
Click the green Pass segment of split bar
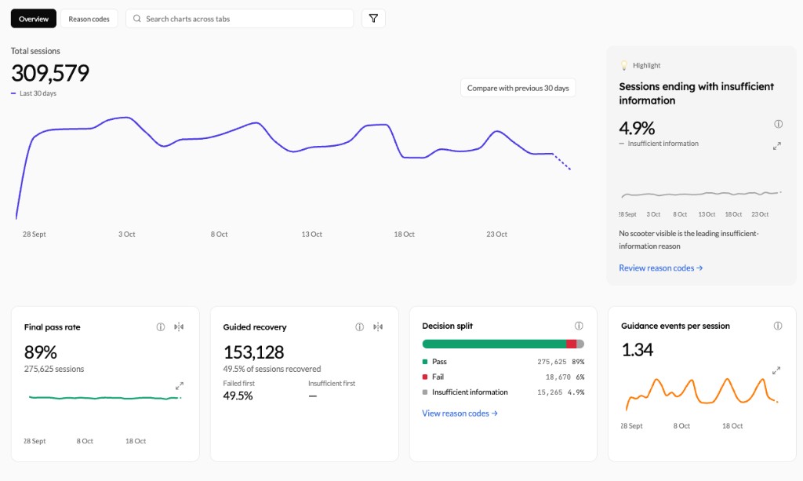pyautogui.click(x=494, y=344)
